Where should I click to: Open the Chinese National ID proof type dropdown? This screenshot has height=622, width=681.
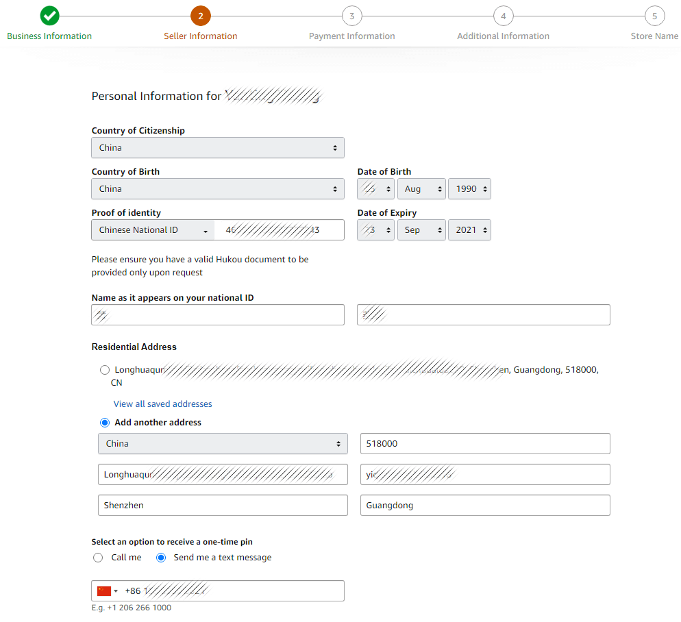coord(153,229)
